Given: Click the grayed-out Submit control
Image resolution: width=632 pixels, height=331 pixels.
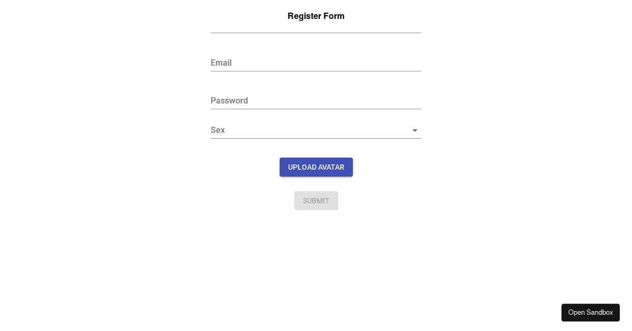Looking at the screenshot, I should pos(316,201).
